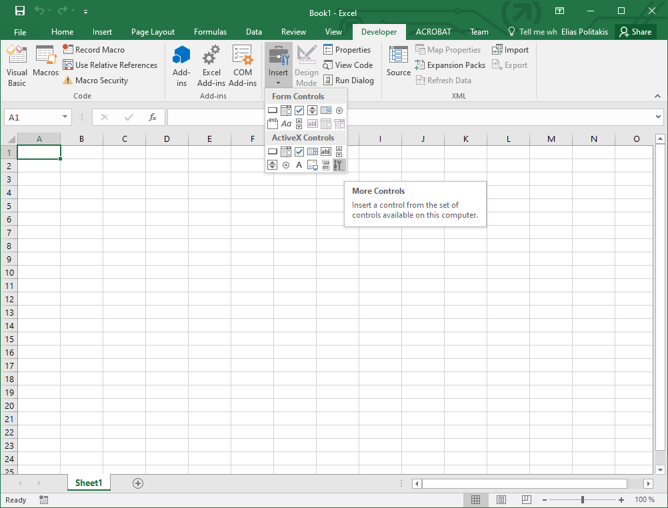
Task: Collapse the Insert controls dropdown
Action: [x=278, y=66]
